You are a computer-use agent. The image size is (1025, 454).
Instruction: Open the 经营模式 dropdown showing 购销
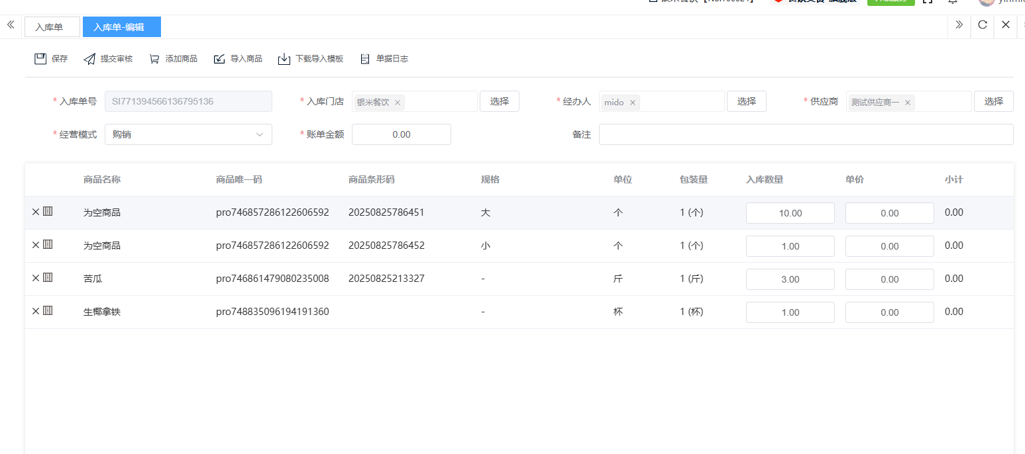click(x=188, y=134)
